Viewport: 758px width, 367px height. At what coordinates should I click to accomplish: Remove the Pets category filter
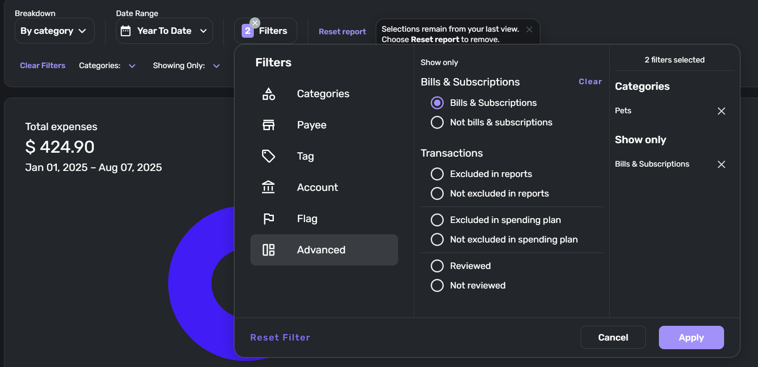coord(721,111)
